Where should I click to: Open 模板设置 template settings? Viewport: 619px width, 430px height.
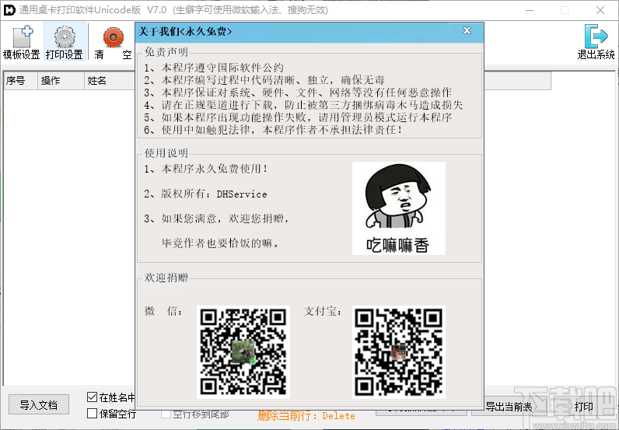(x=21, y=42)
